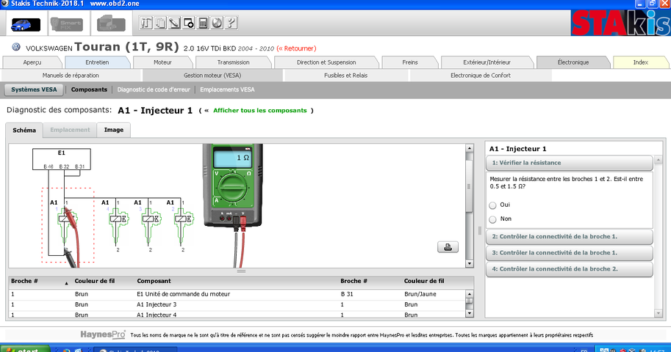
Task: Click the window-with-arrow export toolbar icon
Action: pyautogui.click(x=188, y=23)
